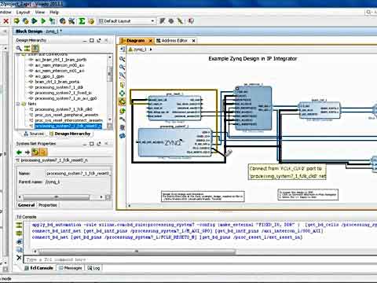Open the Default Layout dropdown
377x283 pixels.
[x=127, y=21]
